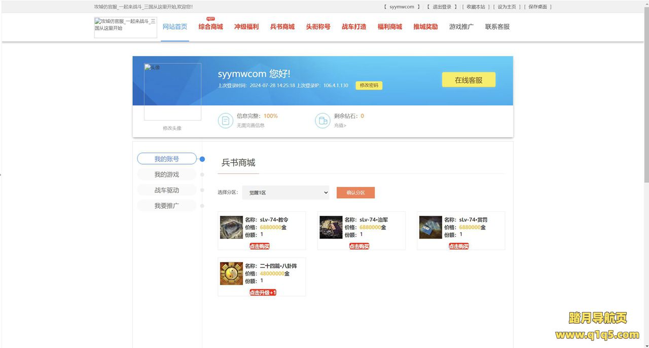Click 点击升级+1 for 八卦阵
649x348 pixels.
pyautogui.click(x=263, y=293)
